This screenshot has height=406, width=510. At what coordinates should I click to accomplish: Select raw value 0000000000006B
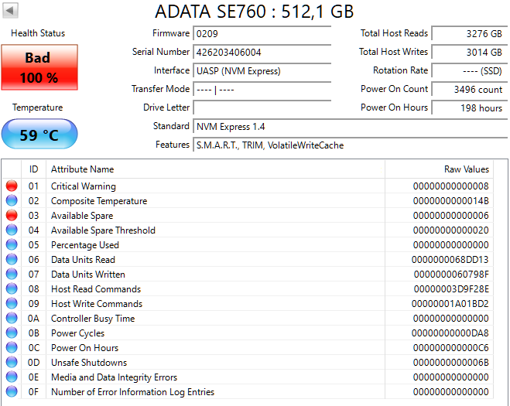coord(451,363)
